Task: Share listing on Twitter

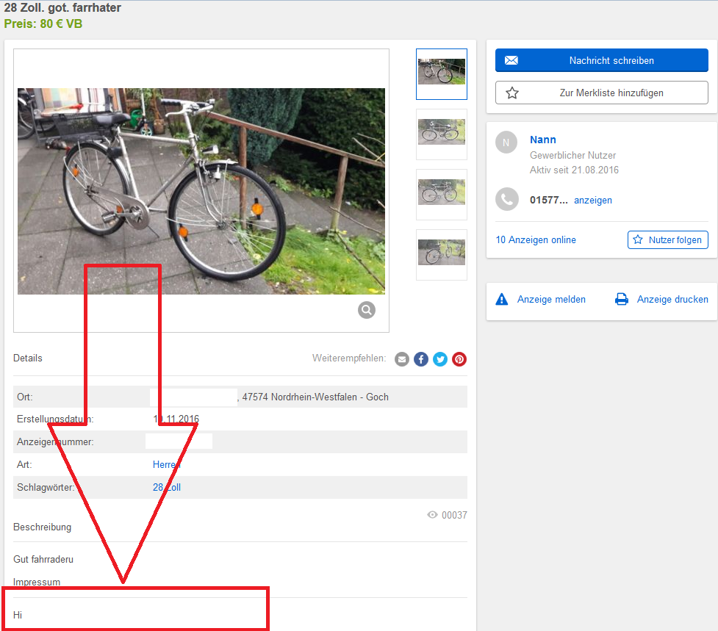Action: click(x=440, y=359)
